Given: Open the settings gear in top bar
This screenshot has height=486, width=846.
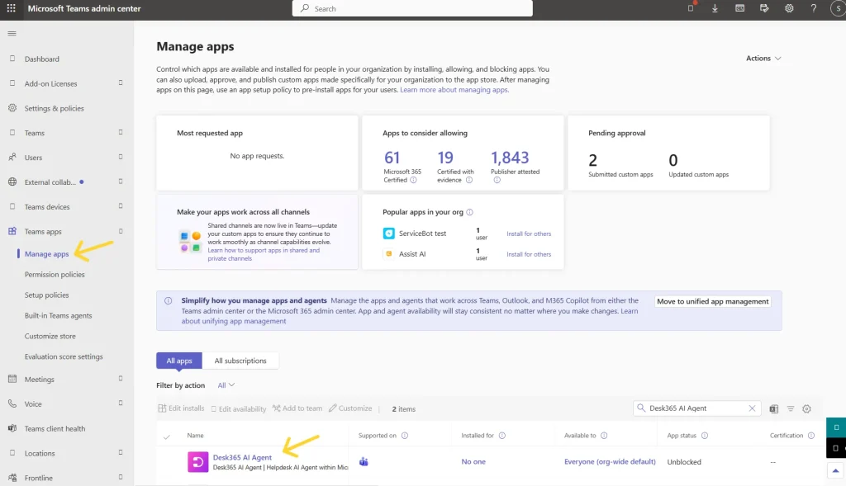Looking at the screenshot, I should [789, 8].
